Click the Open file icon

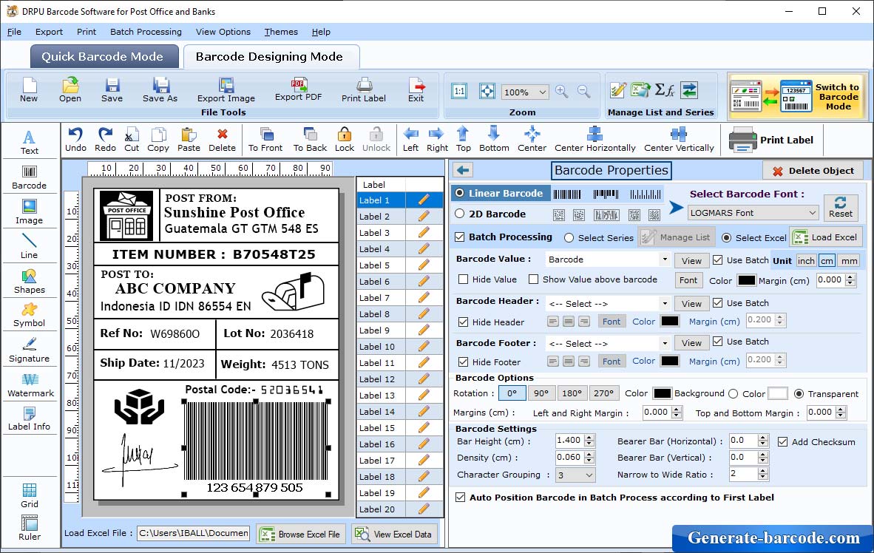pos(70,90)
